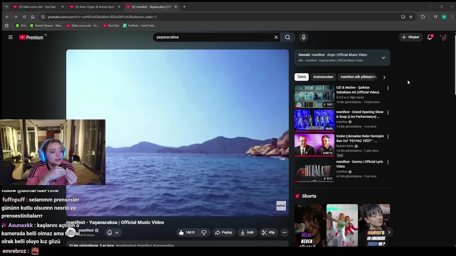
Task: Go forward with browser forward arrow
Action: [x=15, y=17]
